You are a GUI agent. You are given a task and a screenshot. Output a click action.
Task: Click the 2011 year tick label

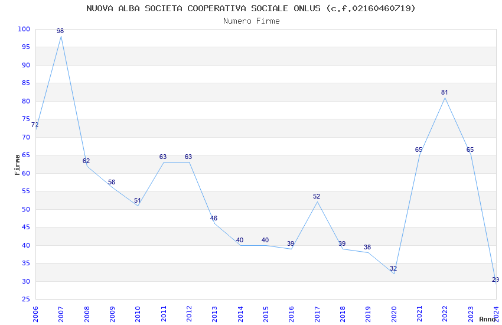pyautogui.click(x=163, y=314)
